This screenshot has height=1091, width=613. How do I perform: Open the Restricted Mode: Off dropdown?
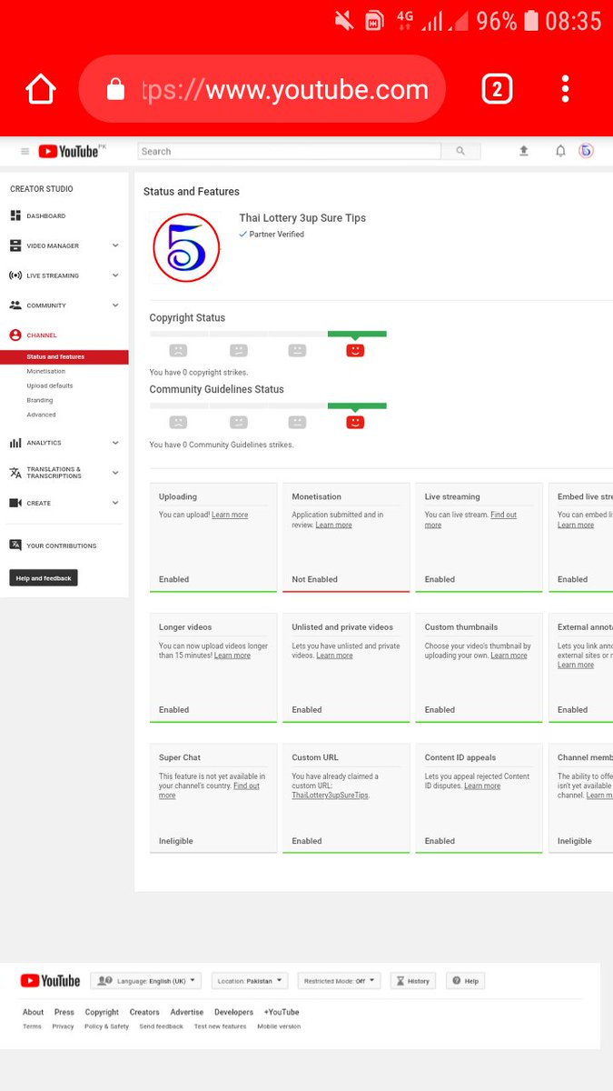(339, 981)
